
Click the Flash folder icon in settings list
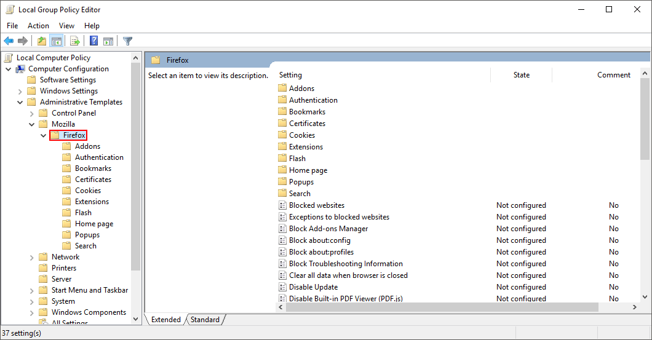pyautogui.click(x=282, y=159)
